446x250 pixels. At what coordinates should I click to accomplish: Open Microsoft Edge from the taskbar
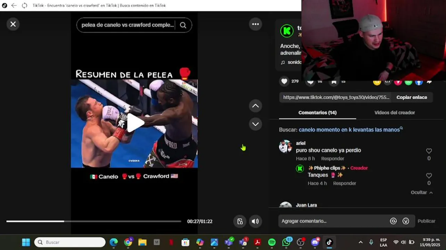(114, 242)
